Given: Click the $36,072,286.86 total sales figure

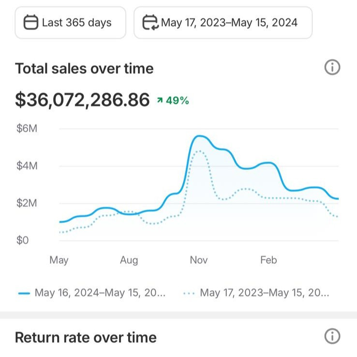Looking at the screenshot, I should click(x=82, y=100).
